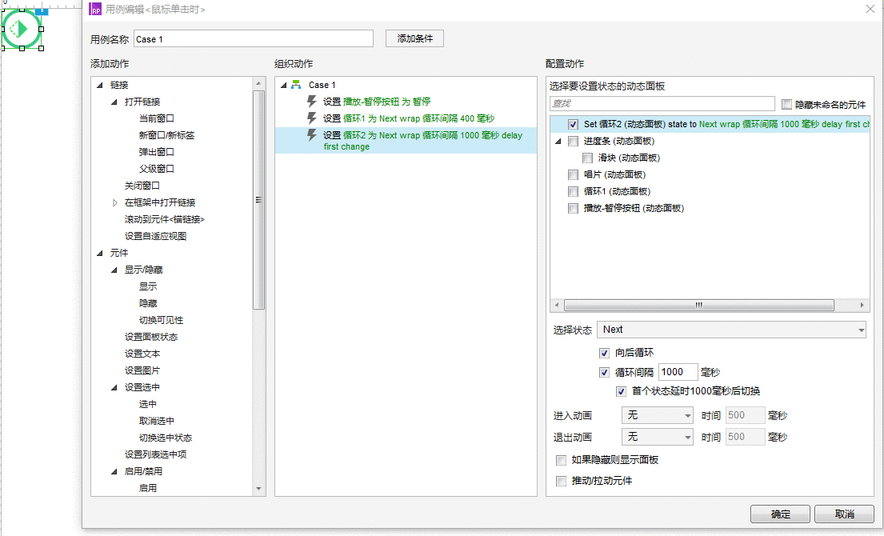This screenshot has width=884, height=536.
Task: Uncheck the Set 循环2 (动态面板) checkbox
Action: (x=573, y=125)
